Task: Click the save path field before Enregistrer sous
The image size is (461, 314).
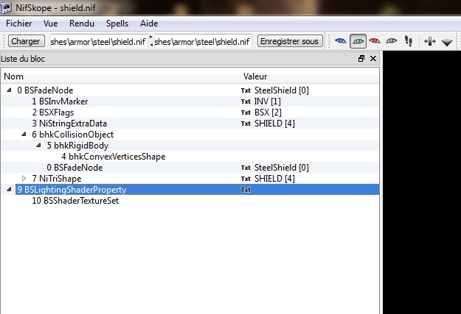Action: coord(203,42)
